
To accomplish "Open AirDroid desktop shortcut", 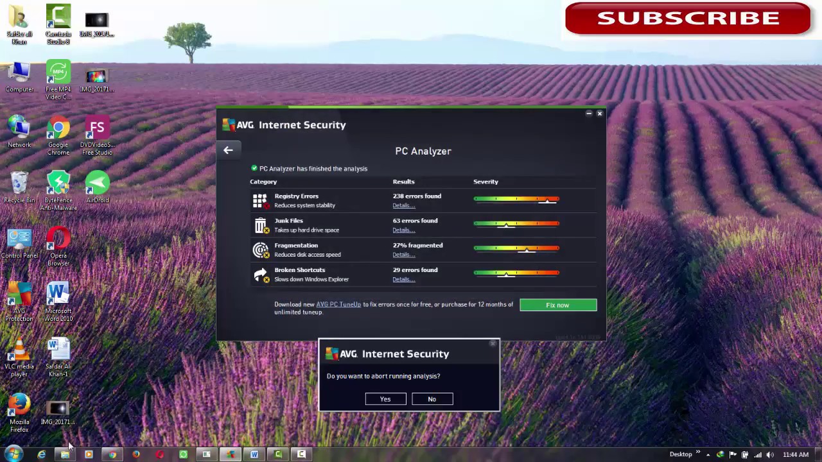I will pyautogui.click(x=98, y=187).
